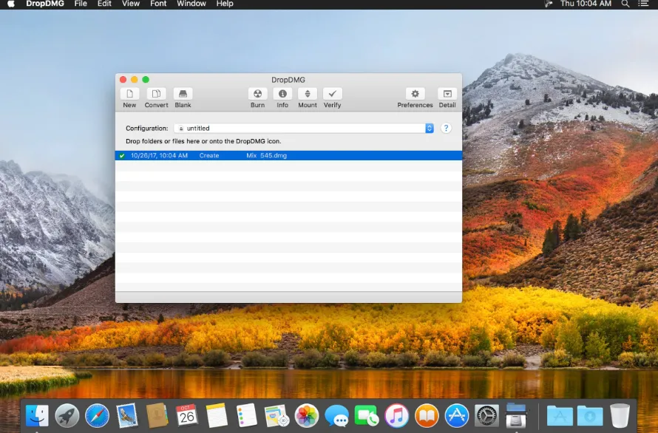Open iTunes music icon in Dock
This screenshot has height=433, width=658.
point(396,415)
